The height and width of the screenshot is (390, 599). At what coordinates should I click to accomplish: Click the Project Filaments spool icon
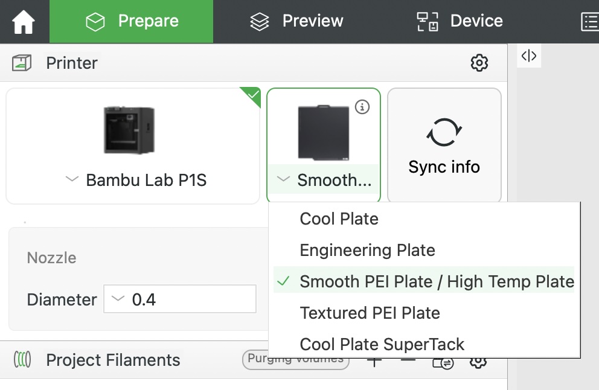[x=22, y=360]
